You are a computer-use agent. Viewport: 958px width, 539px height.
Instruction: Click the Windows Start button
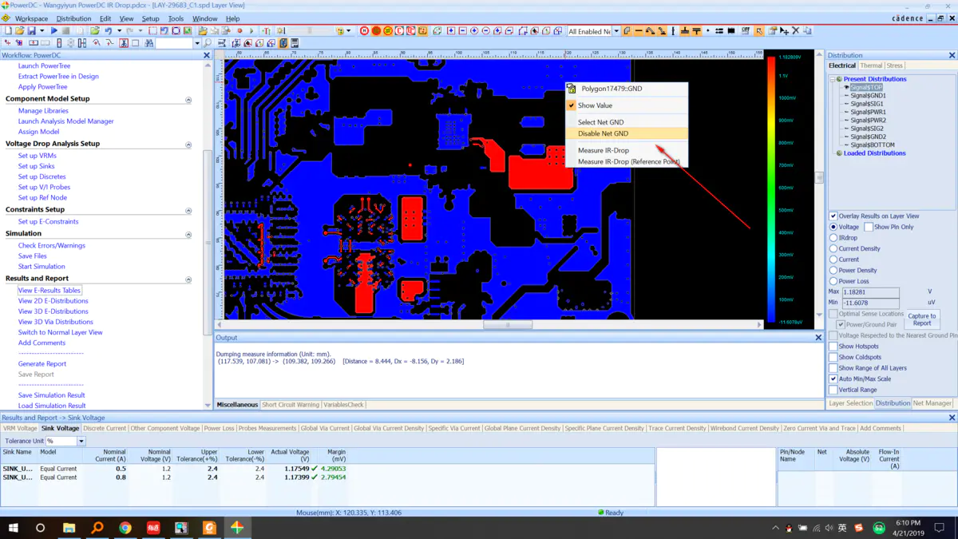pyautogui.click(x=13, y=528)
